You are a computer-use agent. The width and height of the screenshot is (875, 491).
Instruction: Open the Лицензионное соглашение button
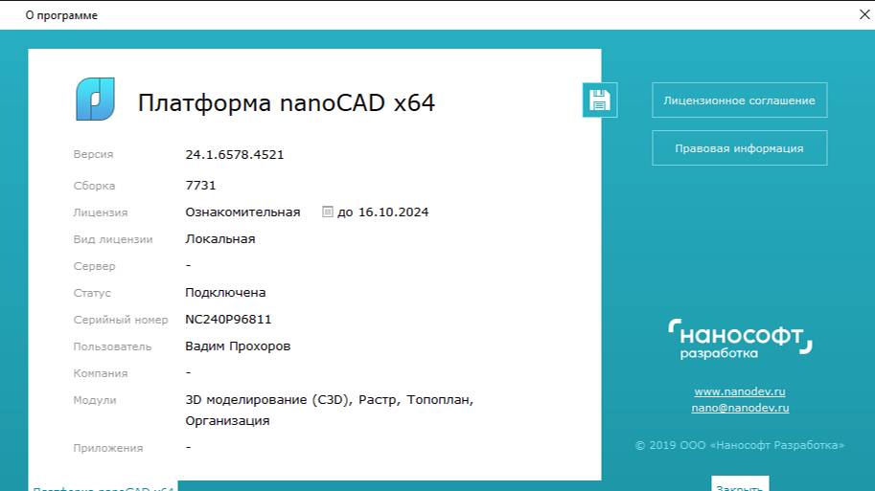click(x=740, y=100)
